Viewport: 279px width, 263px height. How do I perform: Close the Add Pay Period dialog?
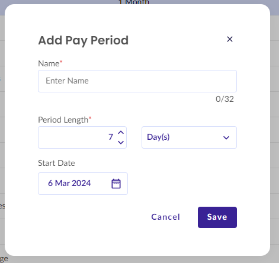pos(230,39)
